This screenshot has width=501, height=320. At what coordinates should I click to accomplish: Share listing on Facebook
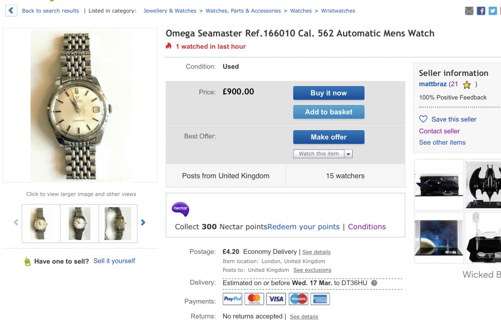coord(481,11)
